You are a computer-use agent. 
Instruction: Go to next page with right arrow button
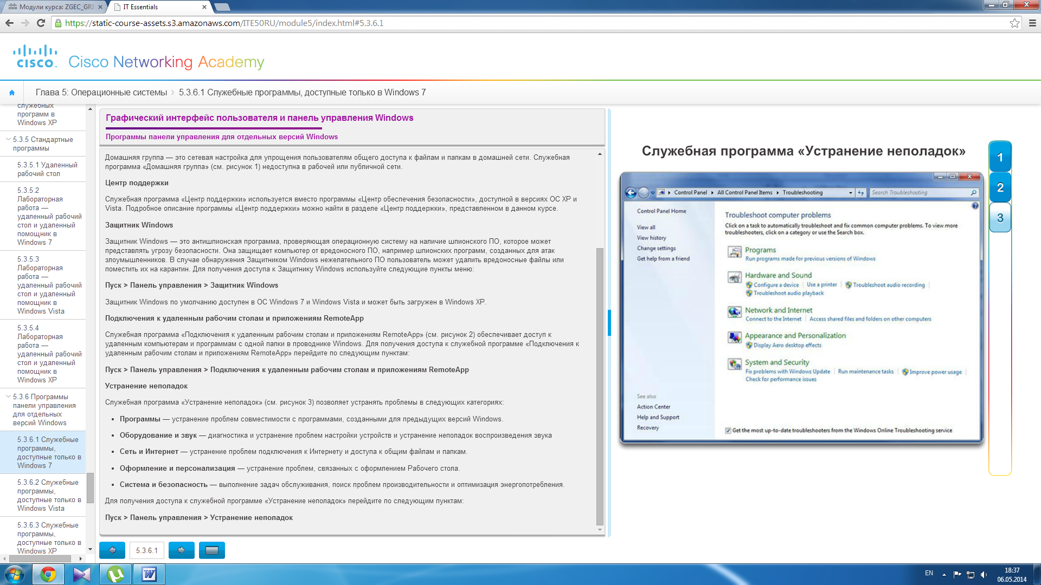click(182, 550)
